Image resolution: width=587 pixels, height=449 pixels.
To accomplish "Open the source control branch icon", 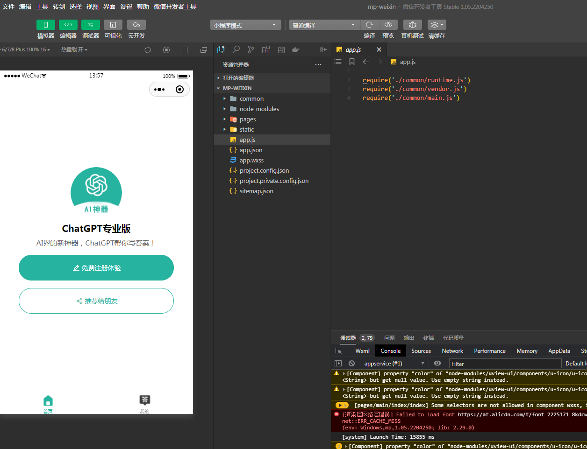I will [x=251, y=49].
